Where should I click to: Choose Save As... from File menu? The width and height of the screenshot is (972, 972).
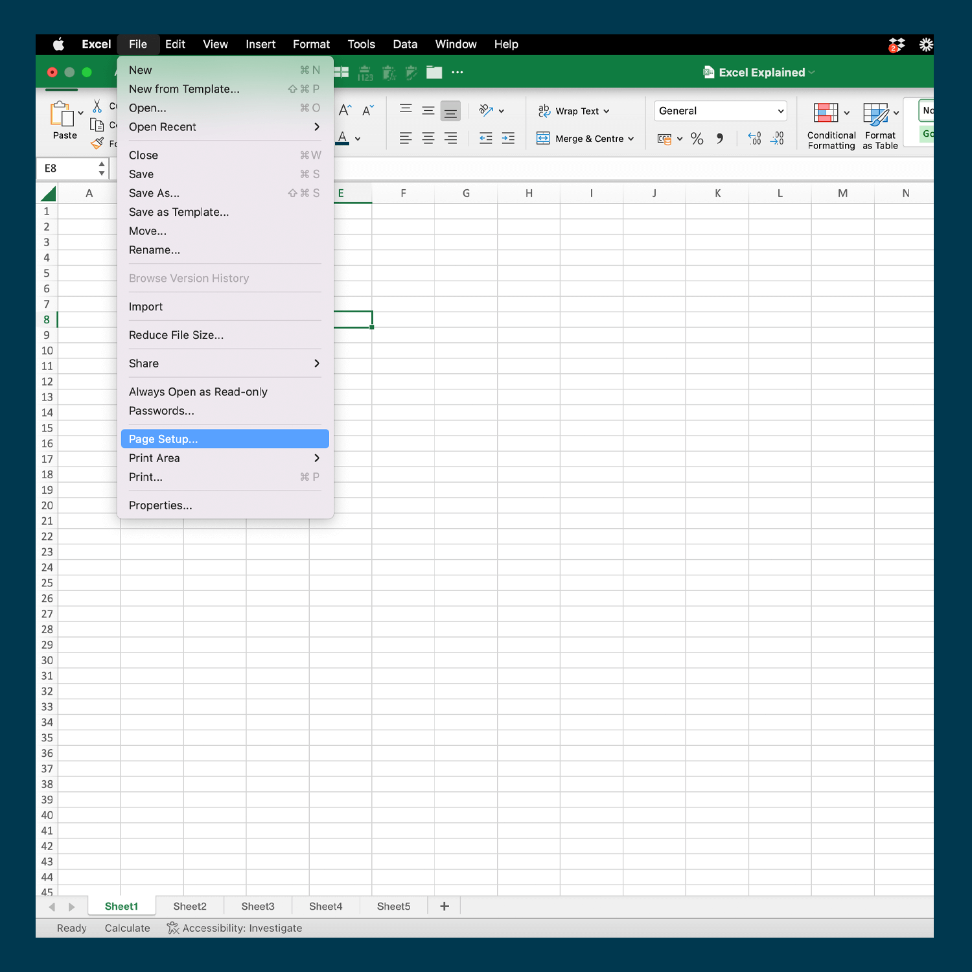(x=225, y=193)
